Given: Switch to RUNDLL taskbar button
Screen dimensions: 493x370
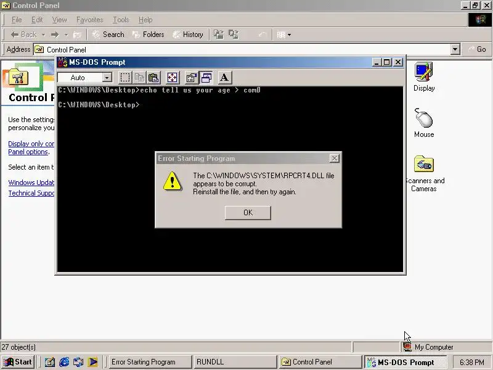Looking at the screenshot, I should pyautogui.click(x=235, y=362).
